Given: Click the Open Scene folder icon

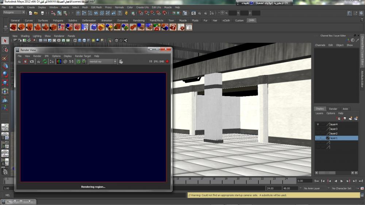Looking at the screenshot, I should pos(36,13).
